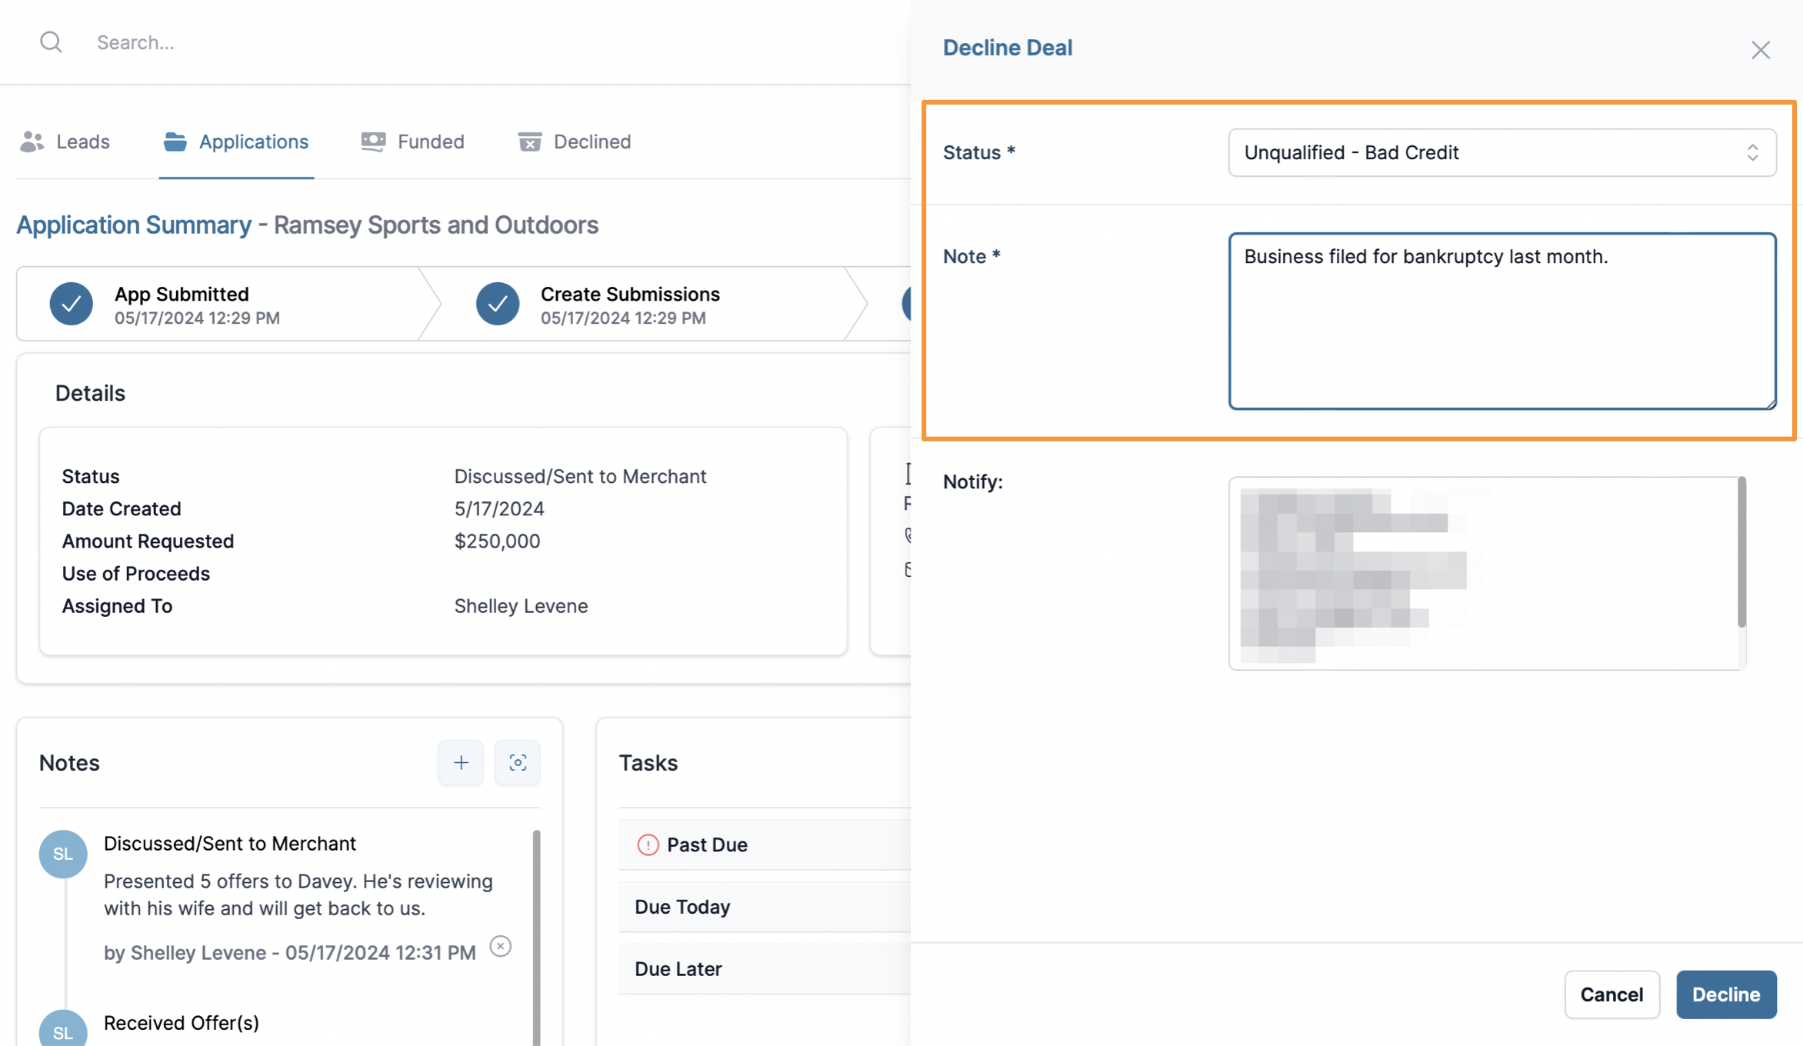This screenshot has height=1046, width=1803.
Task: Expand the Due Later task group
Action: tap(678, 969)
